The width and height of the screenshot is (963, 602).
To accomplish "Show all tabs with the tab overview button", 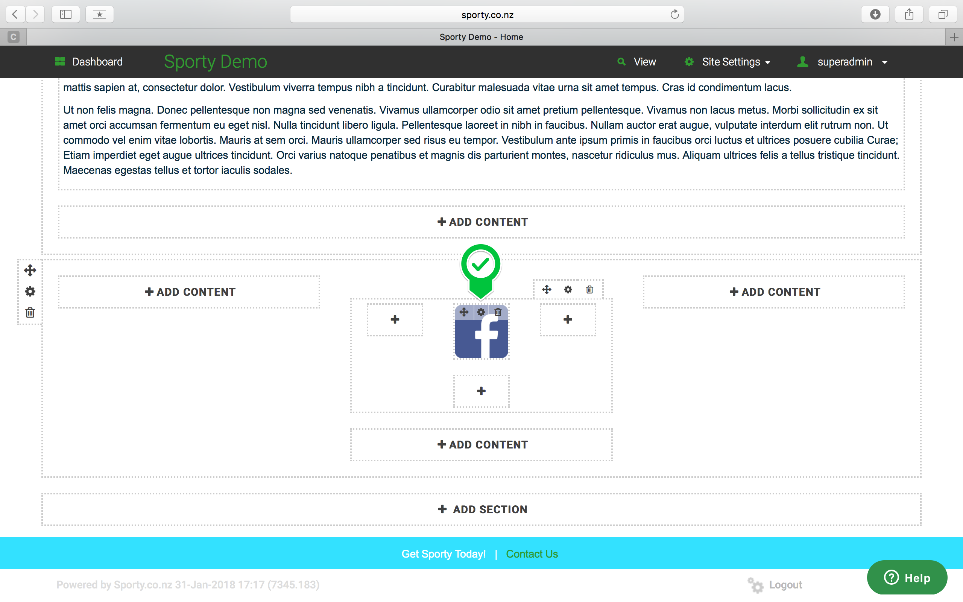I will pos(943,14).
